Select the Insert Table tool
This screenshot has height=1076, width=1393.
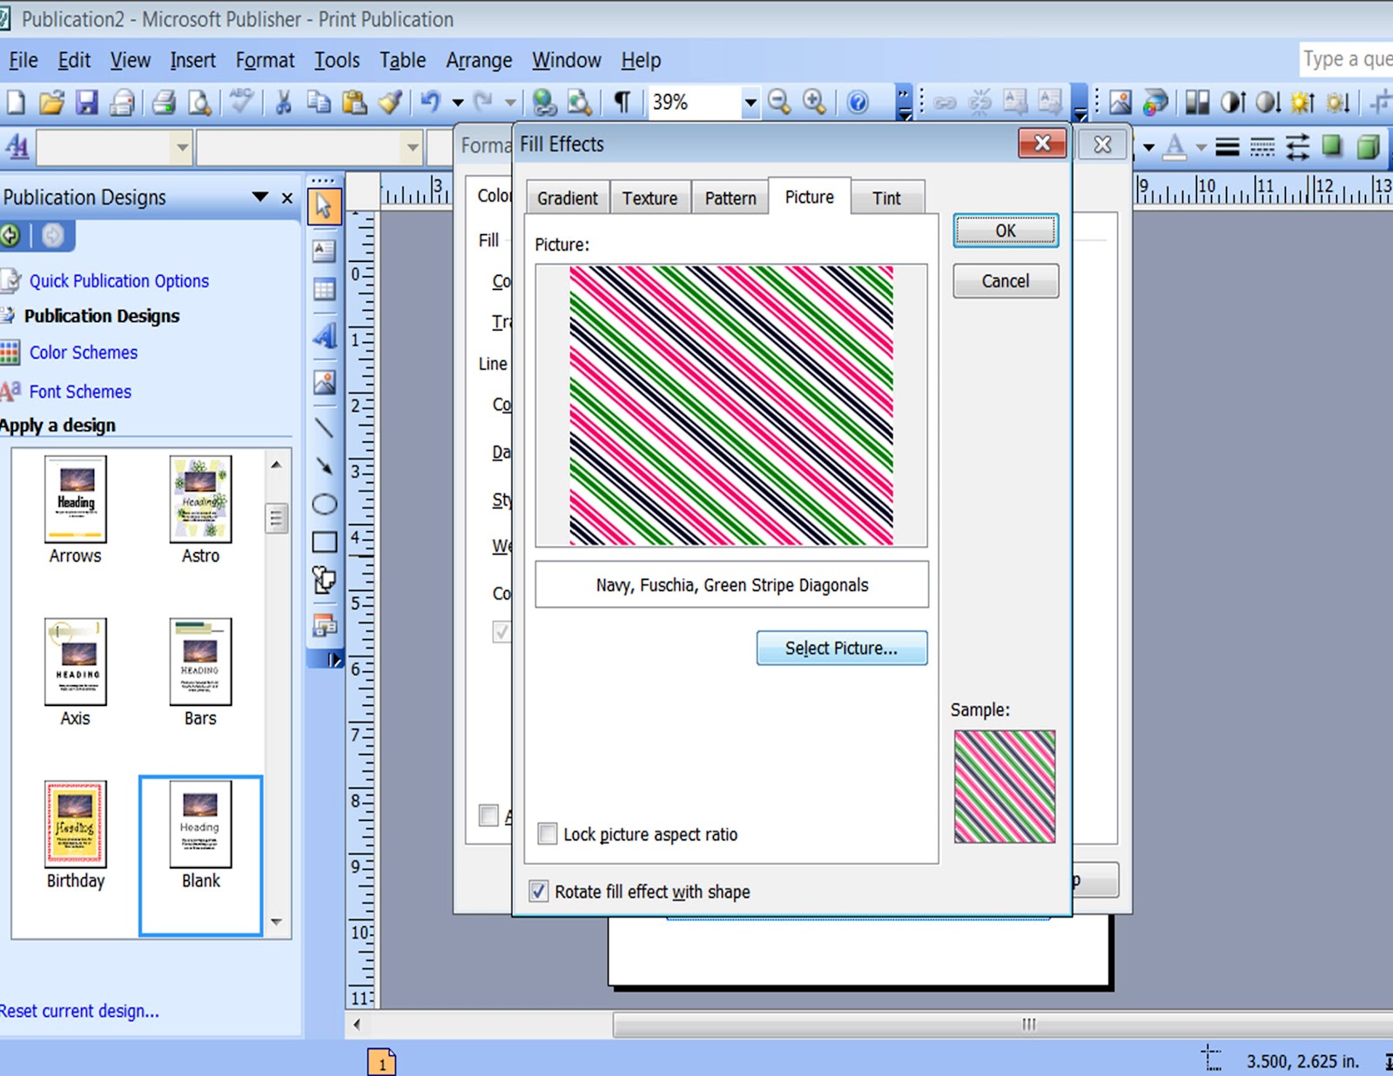[324, 290]
